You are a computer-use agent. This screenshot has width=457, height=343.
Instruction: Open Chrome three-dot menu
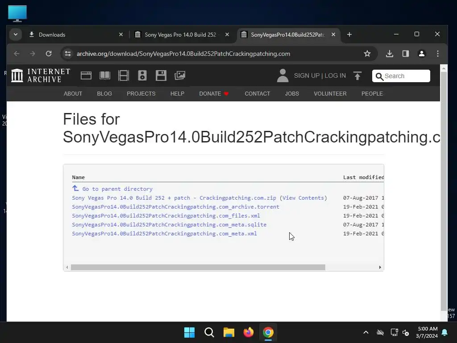pos(437,54)
